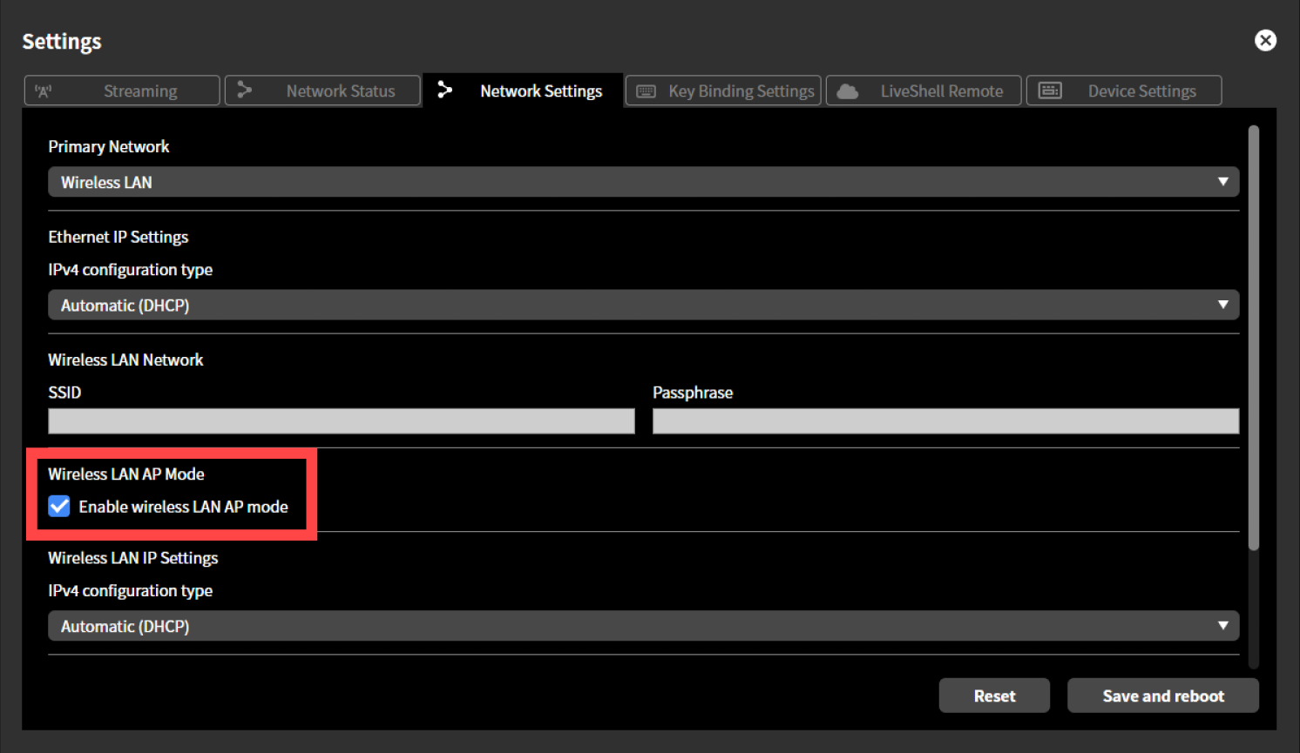Open the Ethernet IPv4 configuration type dropdown
The image size is (1300, 753).
643,305
